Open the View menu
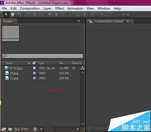Screen dimensions: 151x132 [90, 8]
